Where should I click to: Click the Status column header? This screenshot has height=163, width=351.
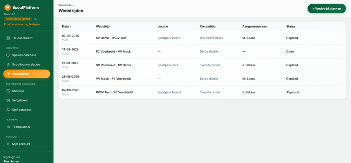coord(291,26)
